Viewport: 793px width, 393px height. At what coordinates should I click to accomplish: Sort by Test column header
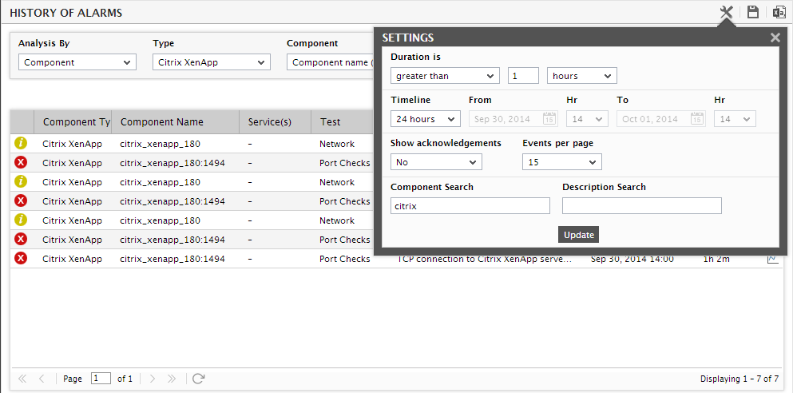click(341, 122)
